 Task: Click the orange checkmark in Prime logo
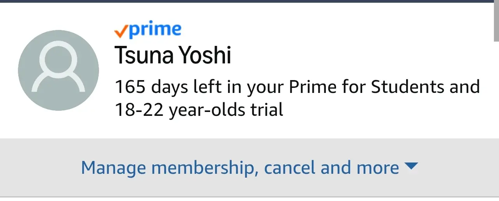pos(121,32)
